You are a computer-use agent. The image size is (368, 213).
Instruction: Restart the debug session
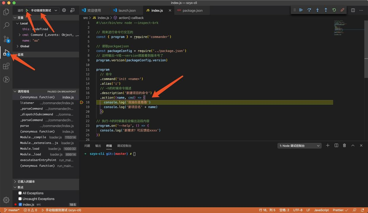(x=334, y=10)
